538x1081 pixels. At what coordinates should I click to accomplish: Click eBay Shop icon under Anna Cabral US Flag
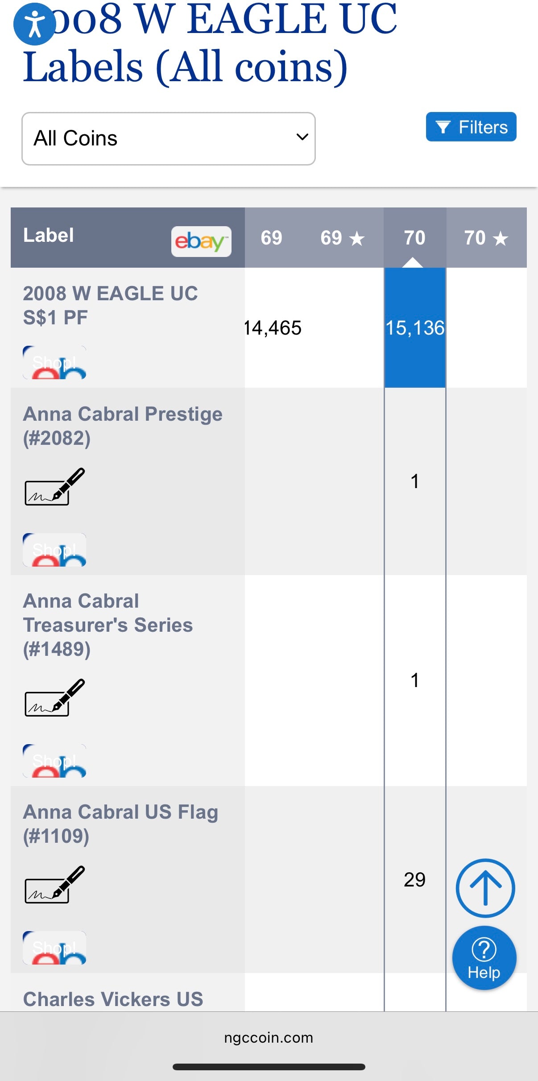[54, 948]
